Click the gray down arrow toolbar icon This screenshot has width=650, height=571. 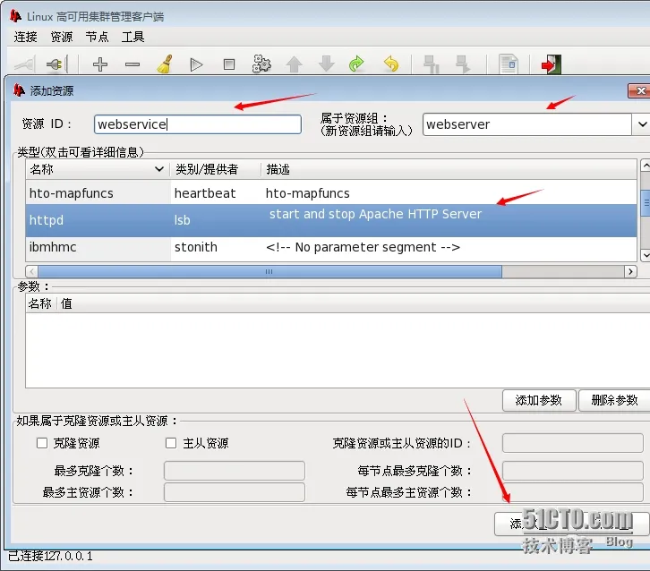(327, 64)
